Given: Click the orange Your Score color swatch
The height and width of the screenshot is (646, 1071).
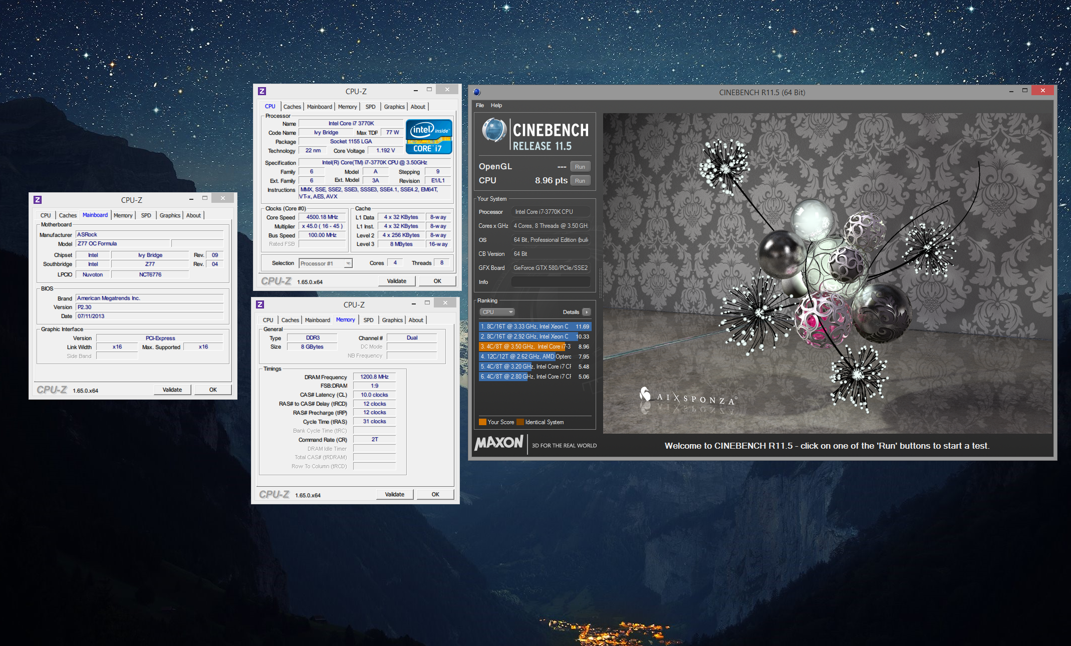Looking at the screenshot, I should click(x=483, y=422).
